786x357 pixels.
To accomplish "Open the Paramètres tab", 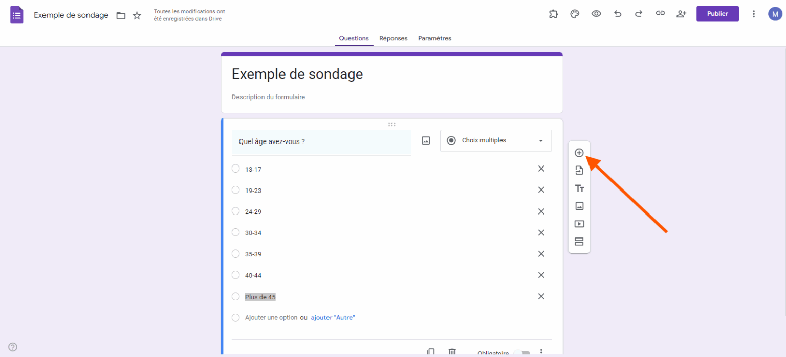I will click(434, 38).
